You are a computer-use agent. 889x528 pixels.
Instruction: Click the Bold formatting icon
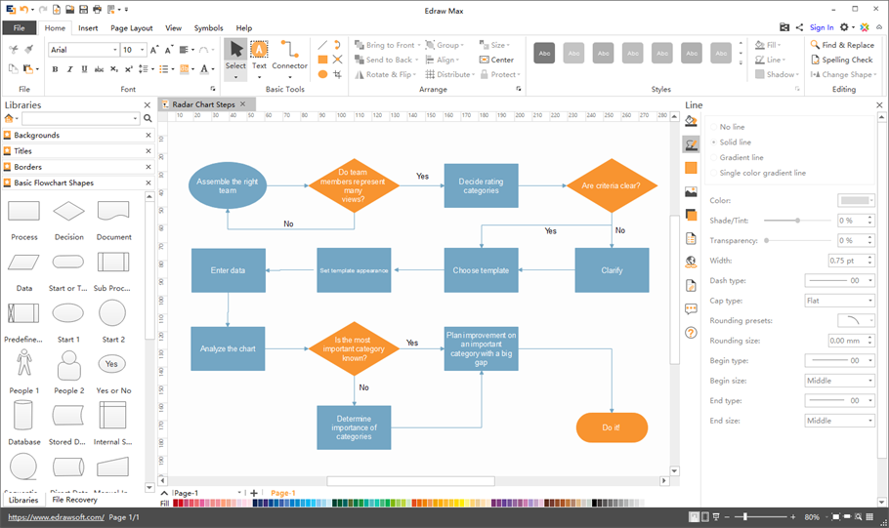pos(55,69)
